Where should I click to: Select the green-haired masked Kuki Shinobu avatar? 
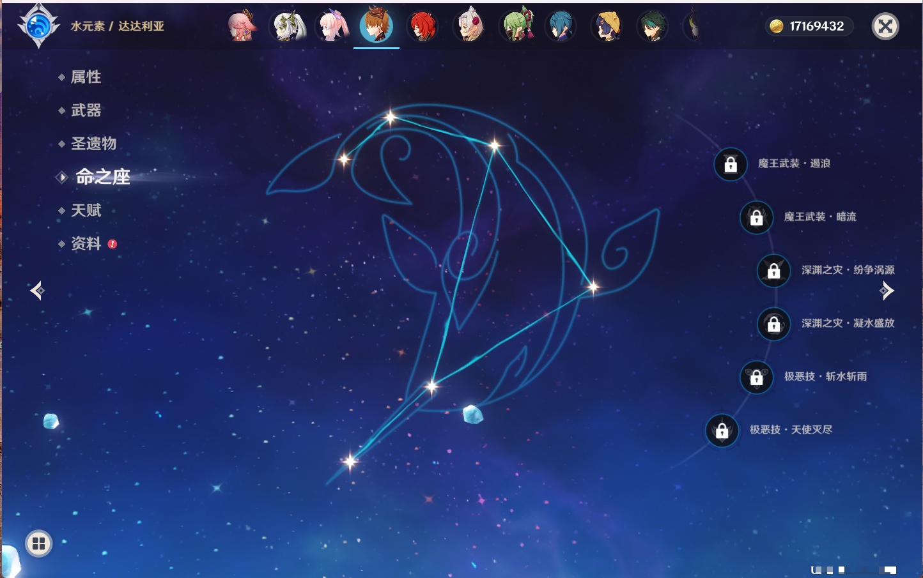(x=516, y=26)
